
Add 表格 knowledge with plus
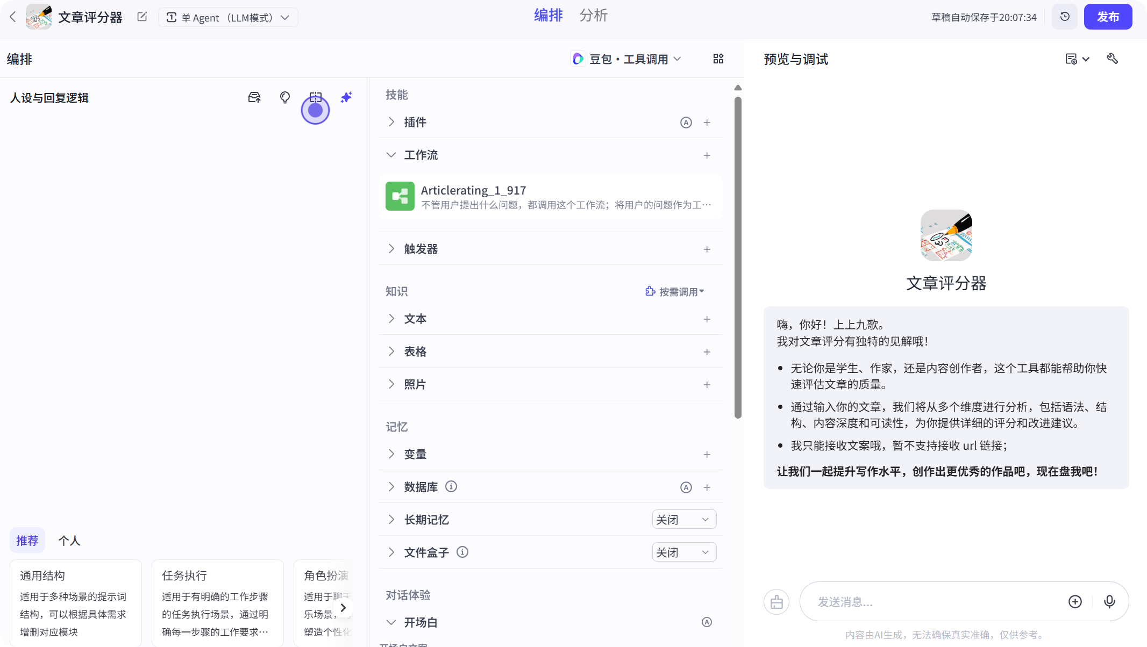point(707,352)
